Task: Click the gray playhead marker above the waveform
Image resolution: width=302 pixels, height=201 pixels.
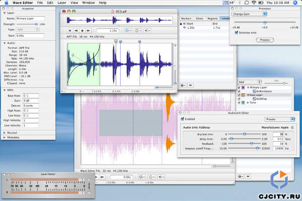Action: (116, 41)
